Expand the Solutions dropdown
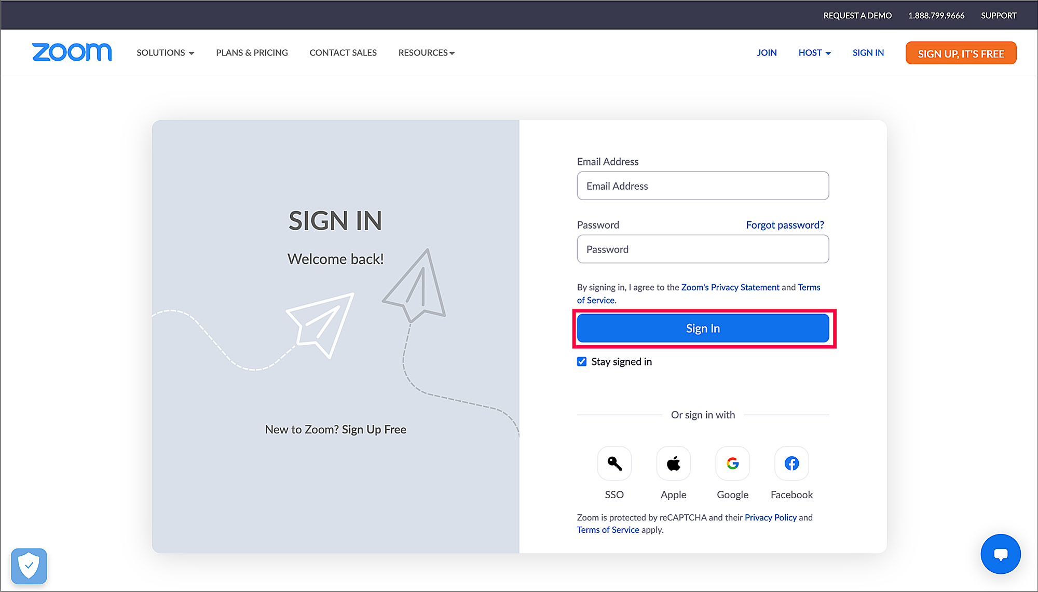The image size is (1038, 592). tap(165, 53)
